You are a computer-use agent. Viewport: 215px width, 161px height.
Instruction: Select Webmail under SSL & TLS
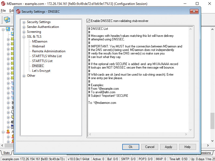[x=38, y=46]
